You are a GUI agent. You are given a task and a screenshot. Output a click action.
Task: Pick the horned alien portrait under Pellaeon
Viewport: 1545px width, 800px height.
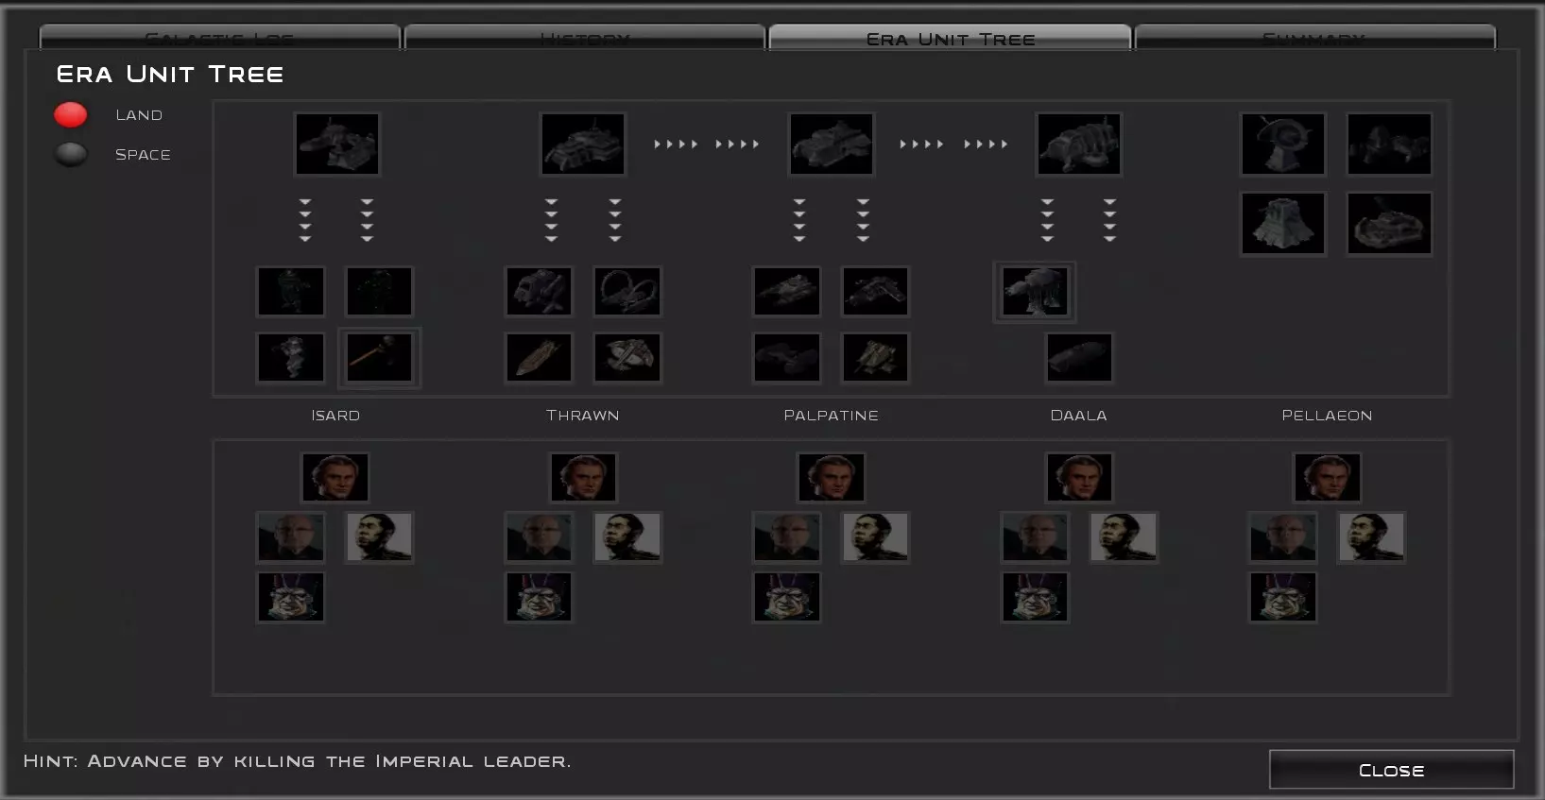[x=1282, y=597]
